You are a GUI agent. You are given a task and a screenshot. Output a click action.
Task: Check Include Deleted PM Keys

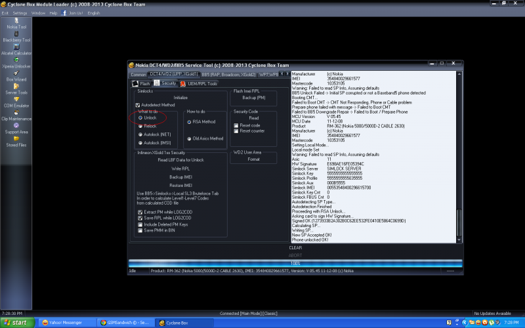[140, 224]
